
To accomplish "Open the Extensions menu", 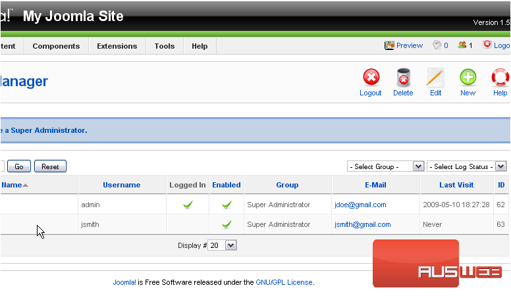I will tap(117, 46).
